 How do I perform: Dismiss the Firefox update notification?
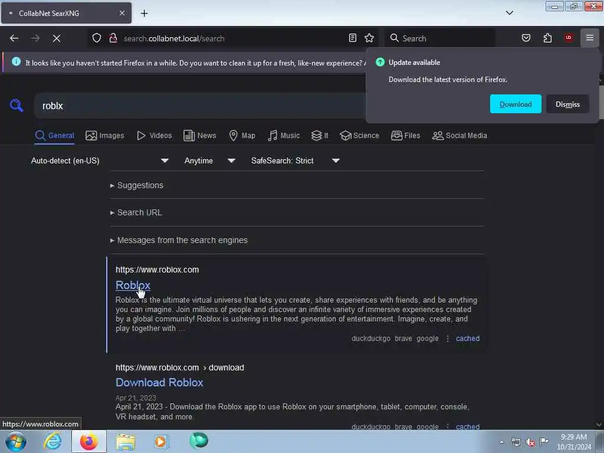(x=567, y=104)
